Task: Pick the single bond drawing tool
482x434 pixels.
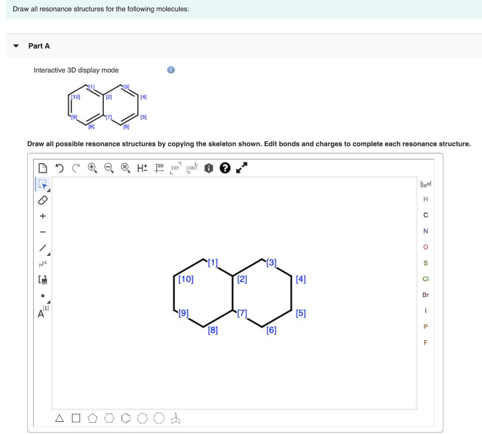Action: (42, 247)
